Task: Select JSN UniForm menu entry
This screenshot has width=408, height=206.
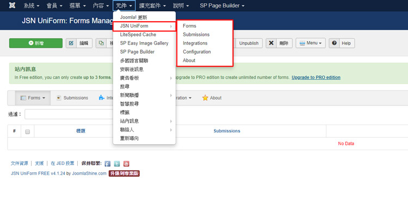Action: [144, 26]
